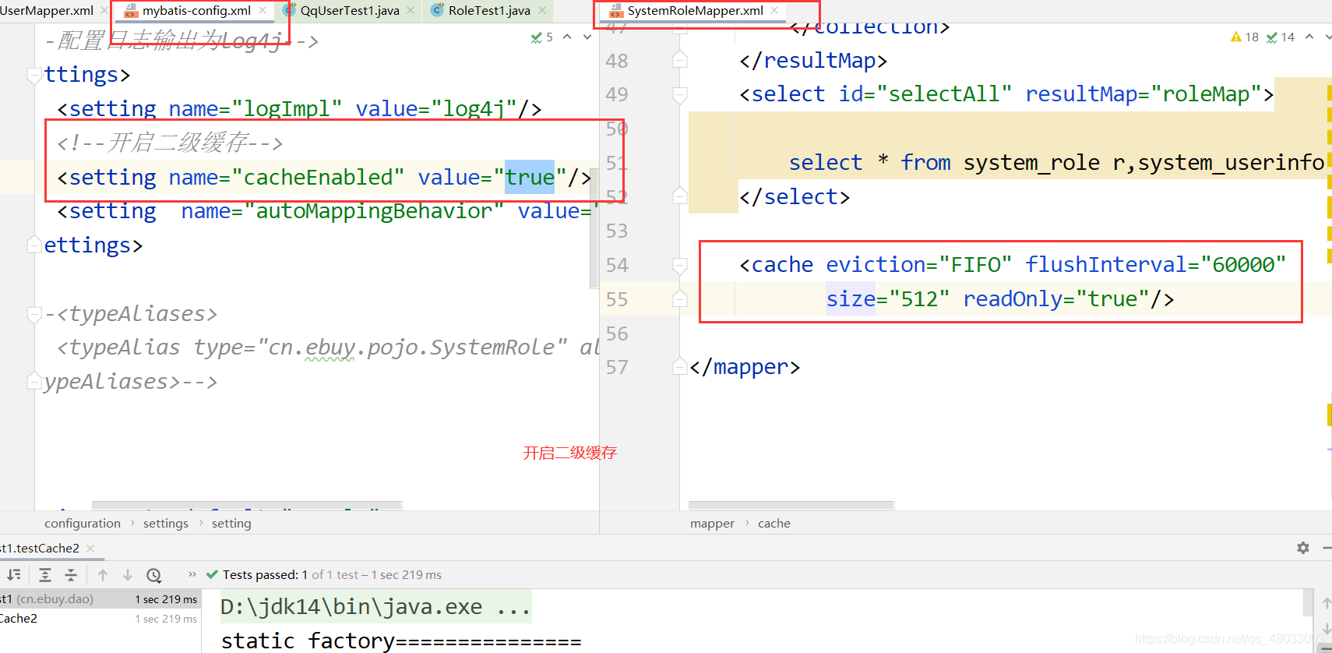1332x653 pixels.
Task: Close the mybatis-config.xml tab
Action: click(263, 10)
